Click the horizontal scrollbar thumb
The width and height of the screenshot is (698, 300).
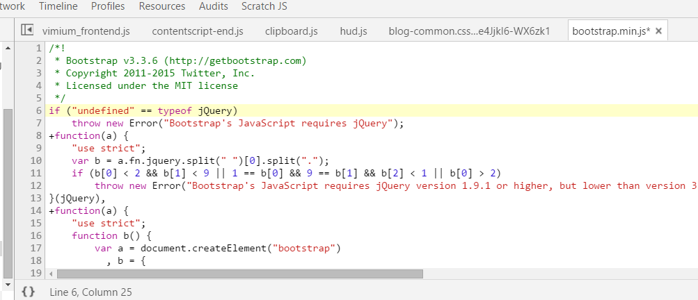tap(240, 274)
